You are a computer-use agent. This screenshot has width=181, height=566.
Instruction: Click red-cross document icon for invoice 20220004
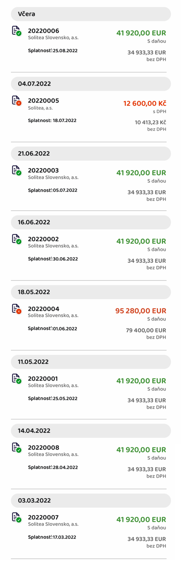coord(17,309)
